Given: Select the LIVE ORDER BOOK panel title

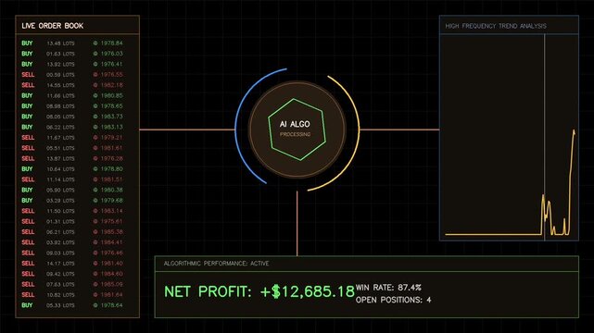Looking at the screenshot, I should 52,26.
